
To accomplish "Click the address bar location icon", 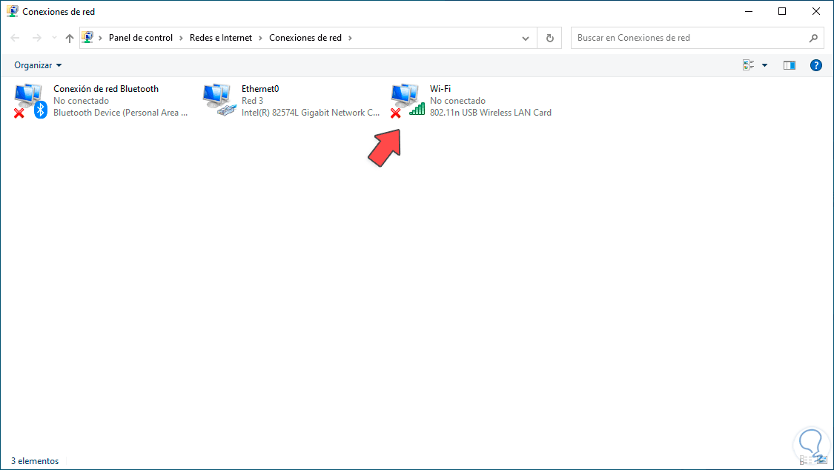I will click(87, 37).
